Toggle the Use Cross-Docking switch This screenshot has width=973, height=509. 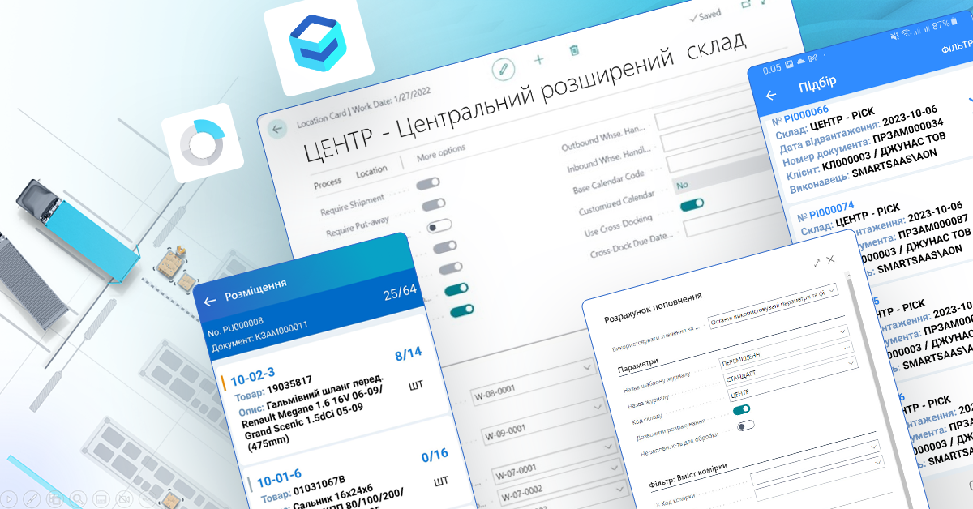tap(692, 204)
